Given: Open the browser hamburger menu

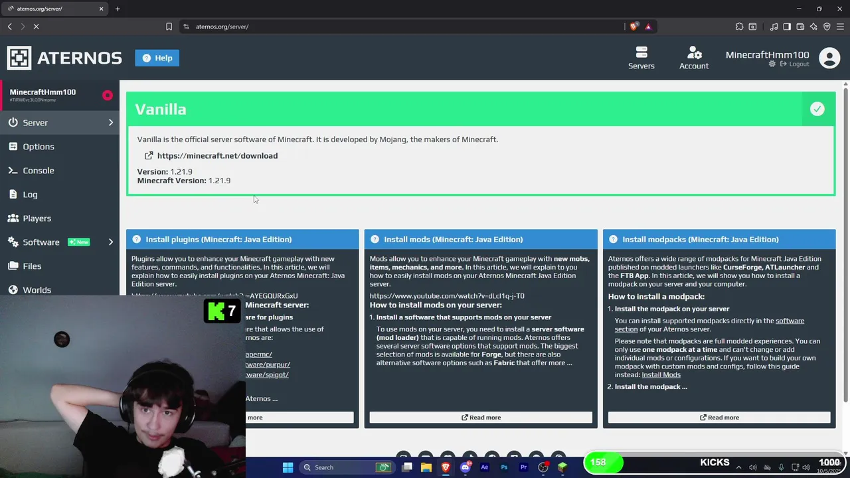Looking at the screenshot, I should 840,27.
